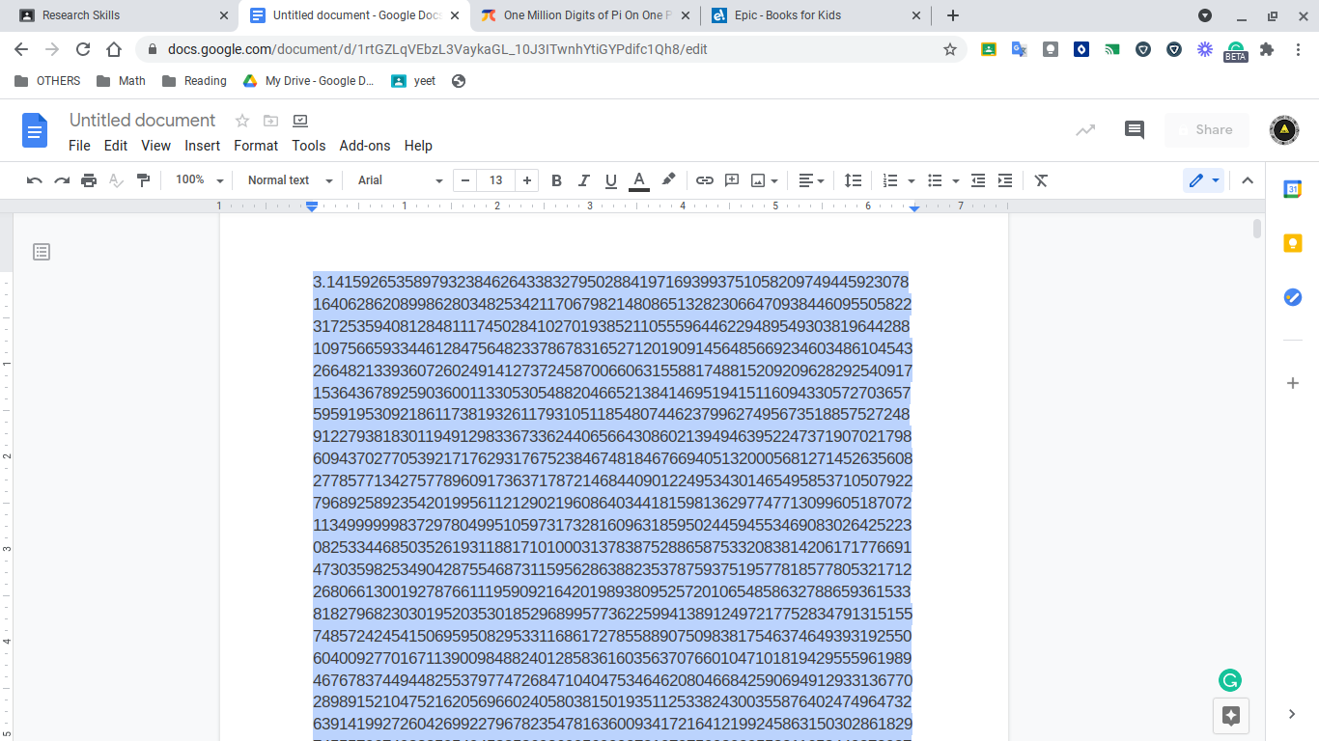The width and height of the screenshot is (1319, 741).
Task: Add a comment
Action: (731, 180)
